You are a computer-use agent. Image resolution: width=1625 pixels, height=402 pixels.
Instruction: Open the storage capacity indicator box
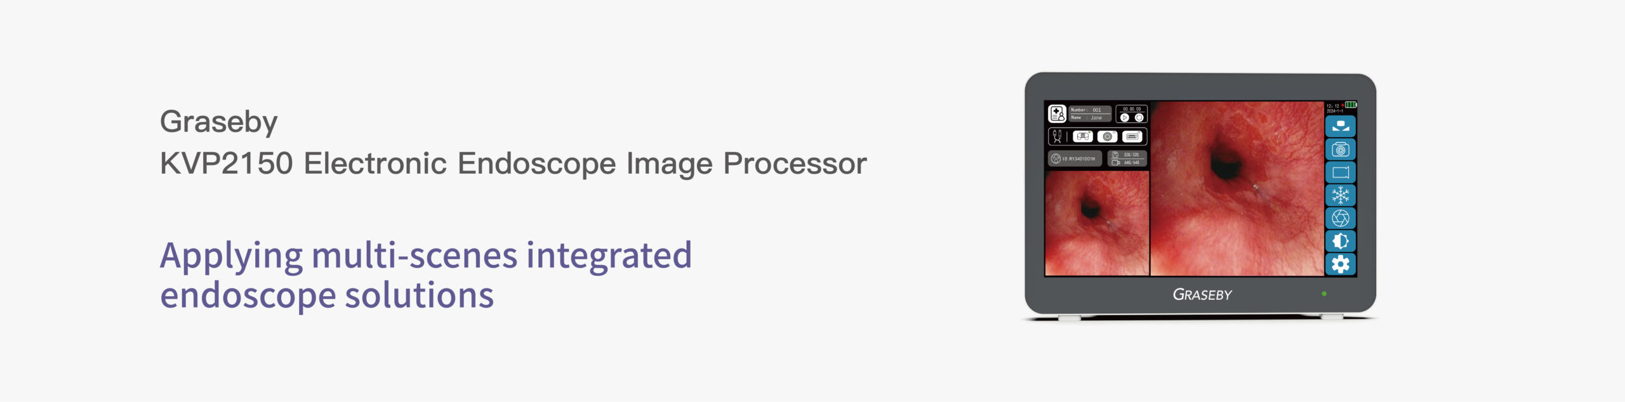1127,159
